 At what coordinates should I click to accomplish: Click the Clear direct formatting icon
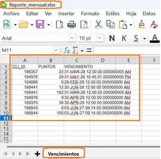[154, 24]
